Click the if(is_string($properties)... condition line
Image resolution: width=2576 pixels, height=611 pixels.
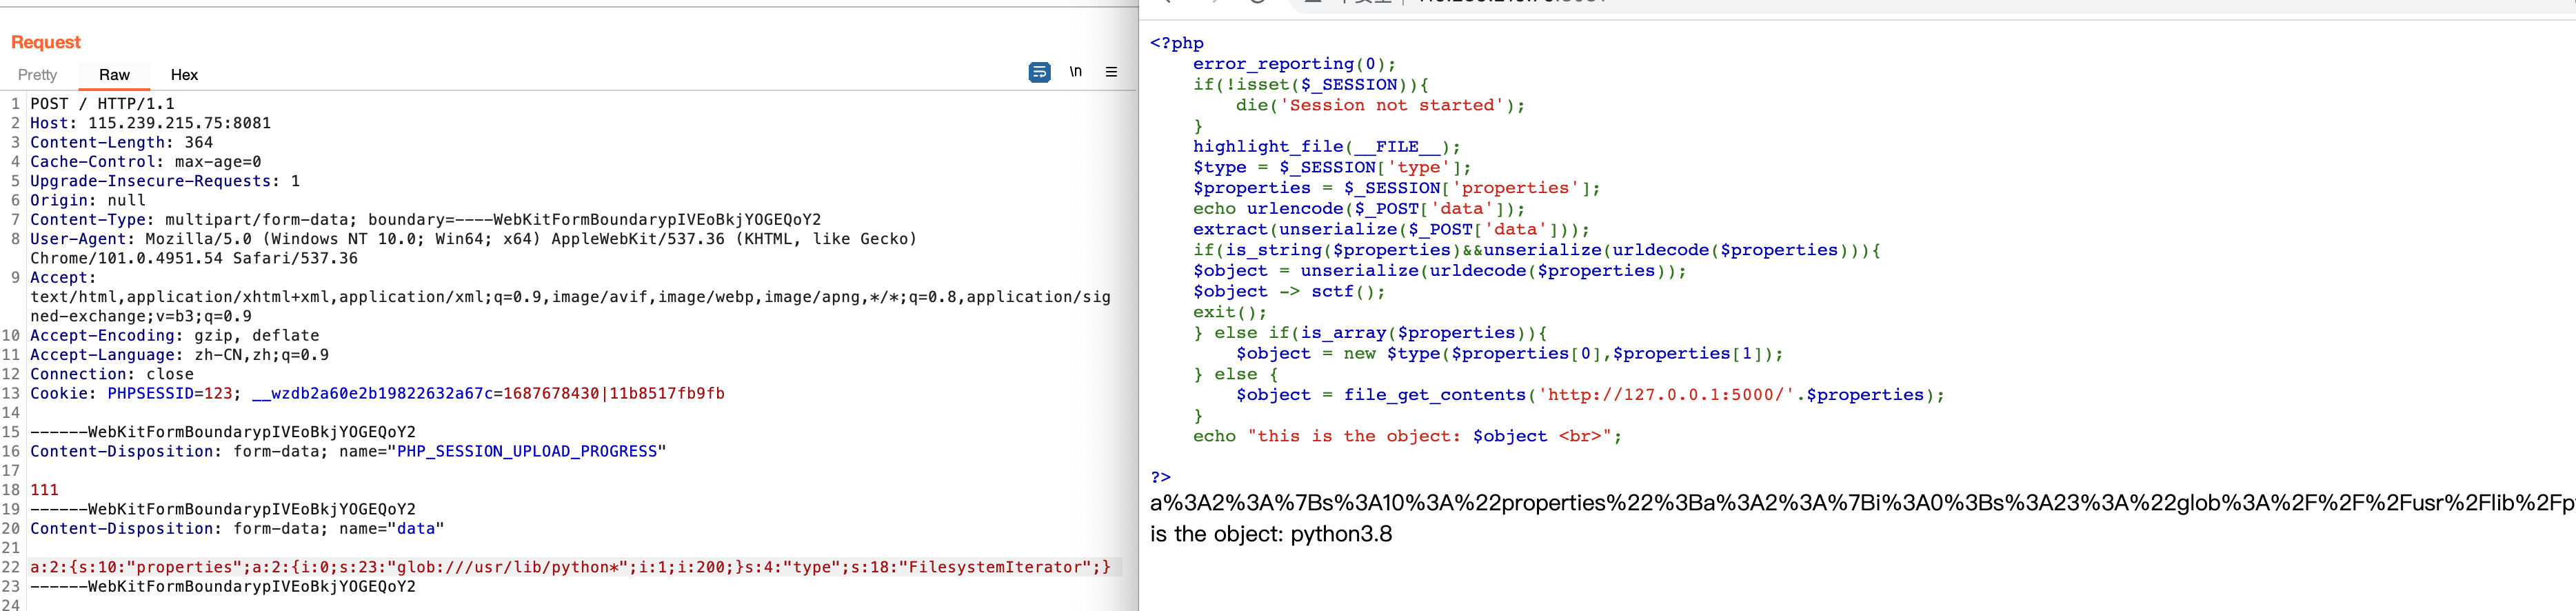[x=1536, y=250]
